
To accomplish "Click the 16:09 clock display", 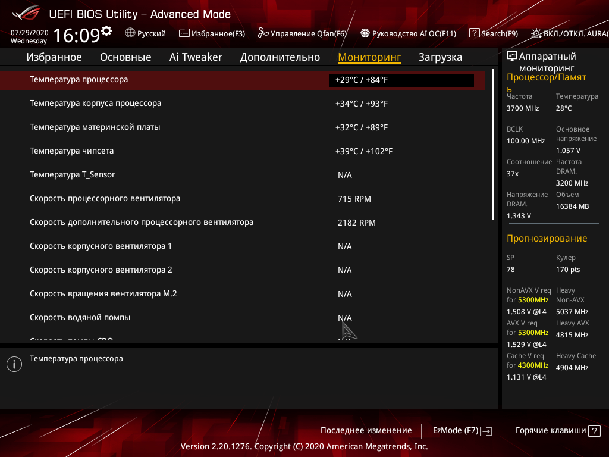I will click(77, 35).
